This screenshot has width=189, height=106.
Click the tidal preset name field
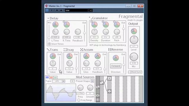click(76, 10)
